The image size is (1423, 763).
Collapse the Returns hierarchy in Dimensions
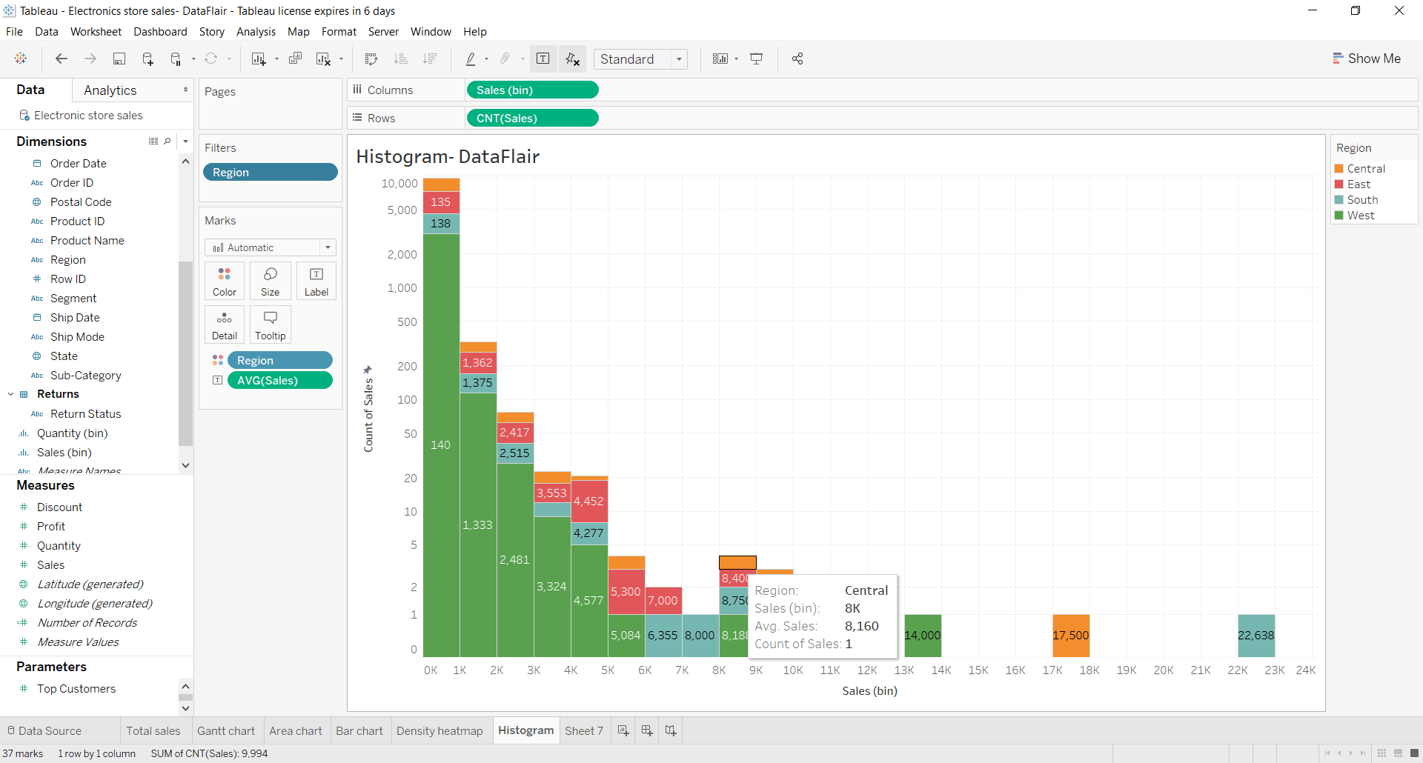pos(10,393)
